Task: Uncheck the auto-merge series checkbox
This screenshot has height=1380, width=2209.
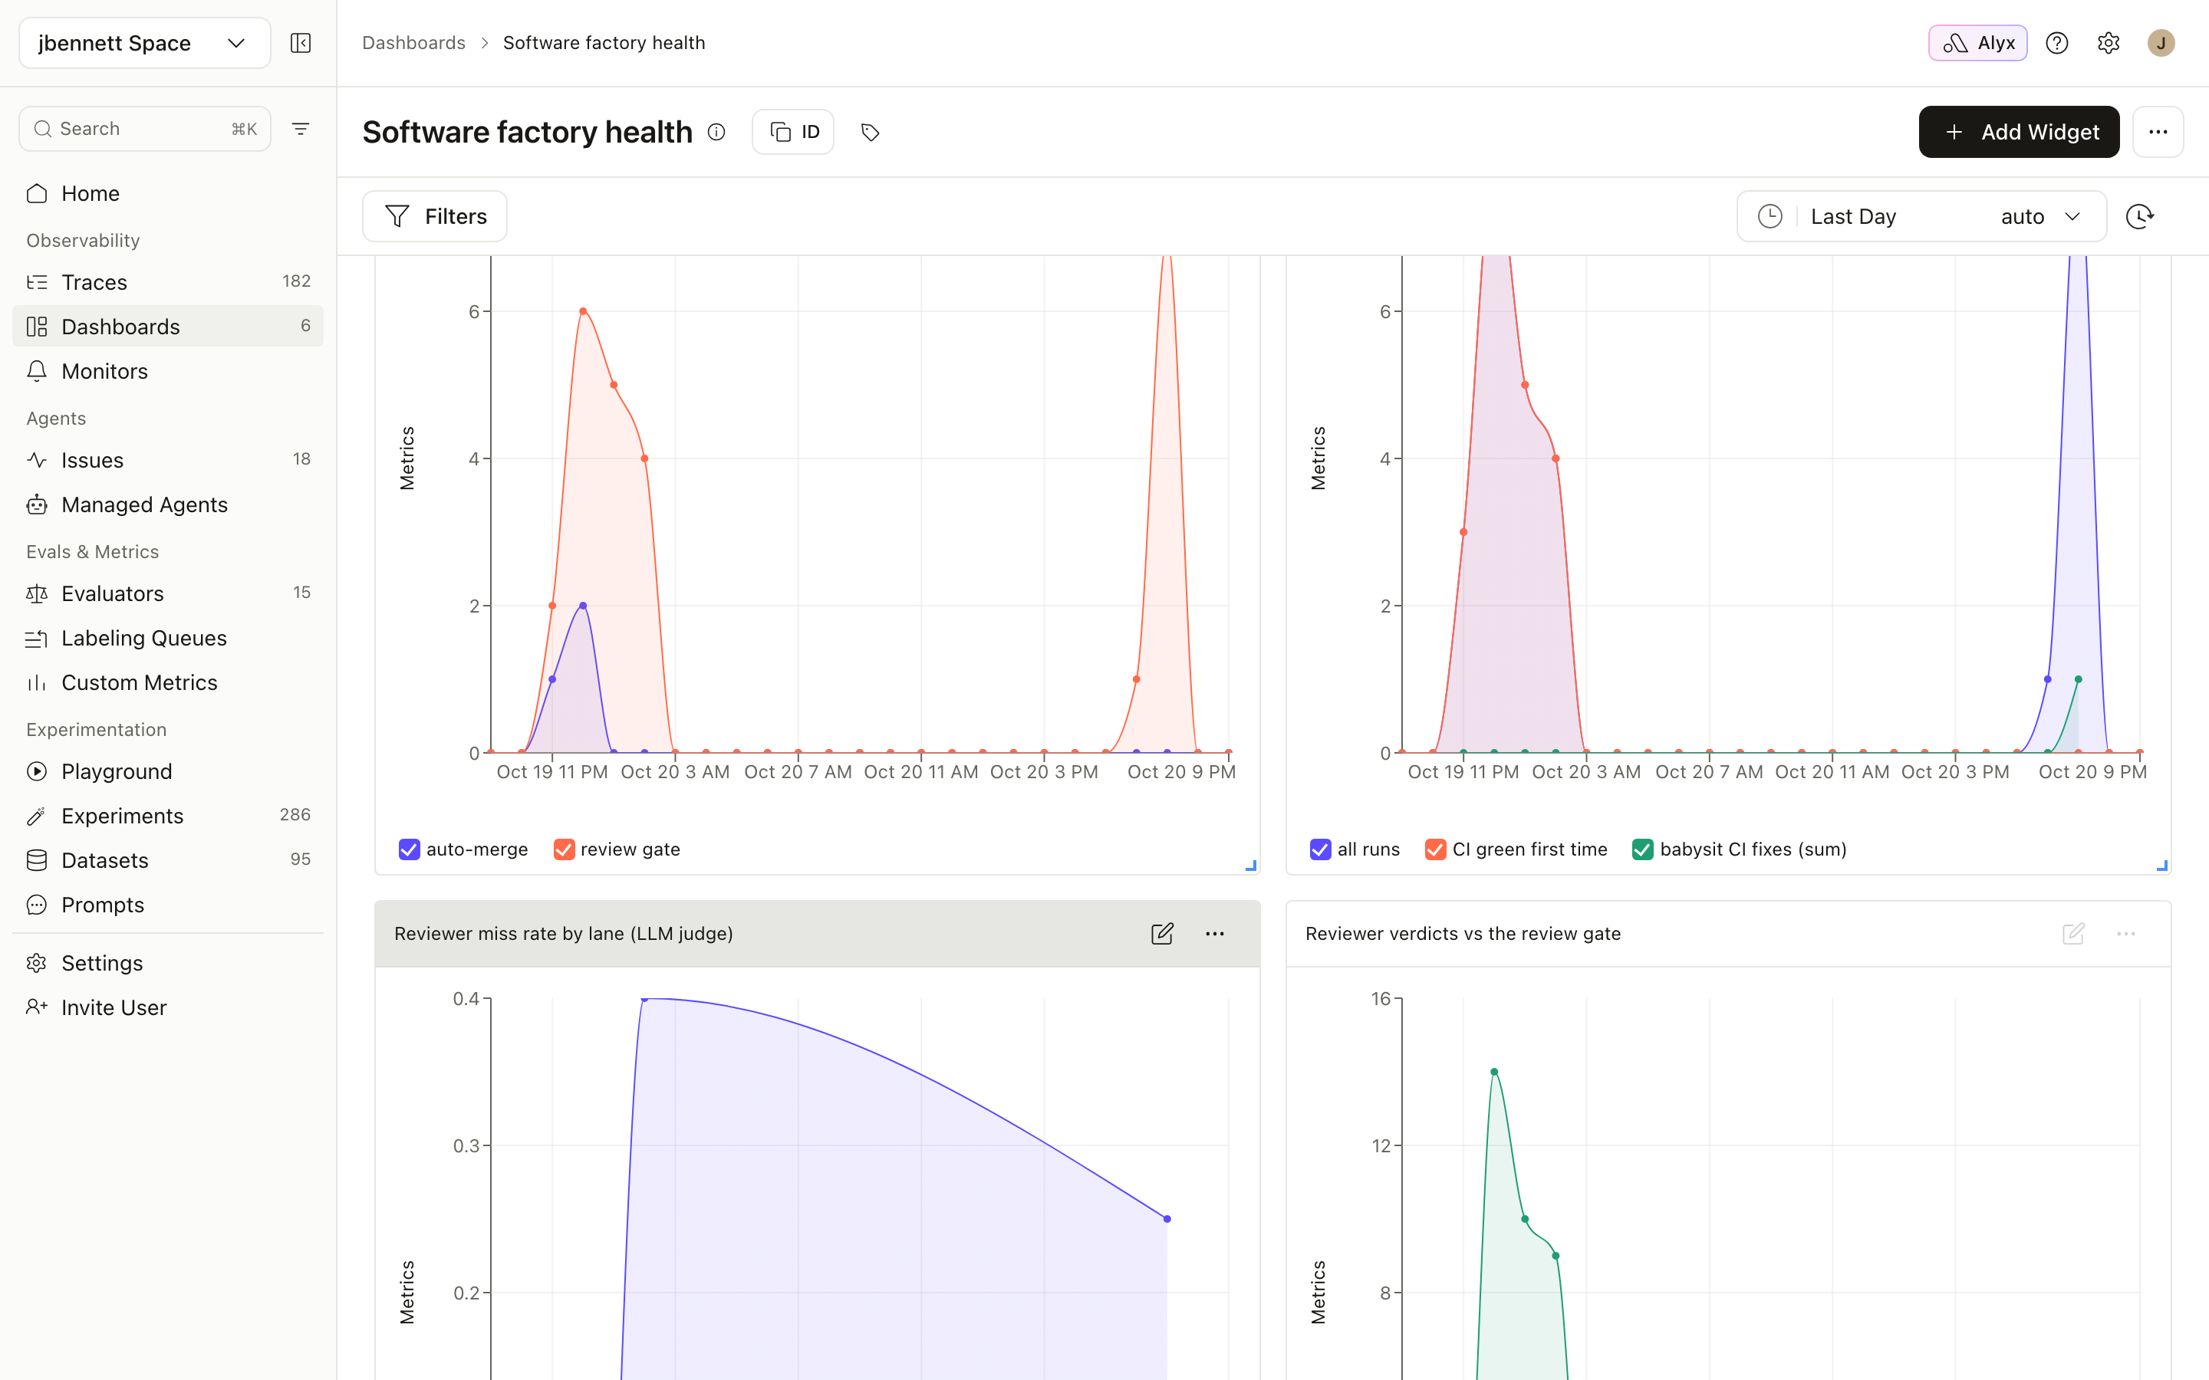Action: pos(409,849)
